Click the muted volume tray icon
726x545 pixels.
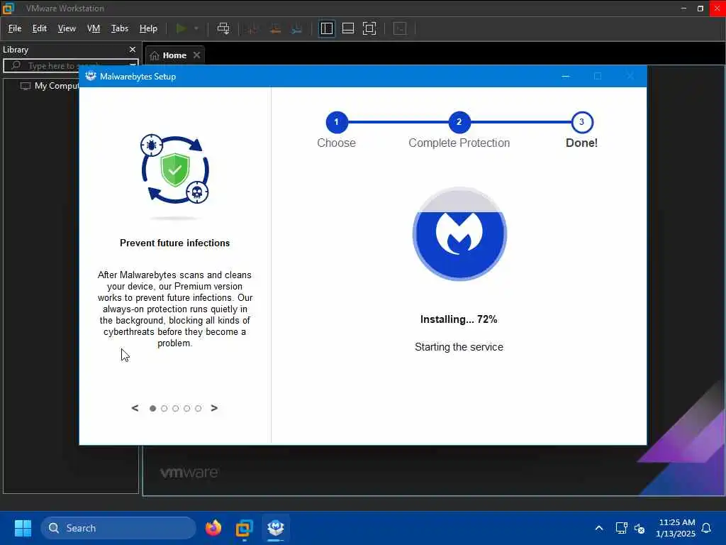(x=640, y=528)
